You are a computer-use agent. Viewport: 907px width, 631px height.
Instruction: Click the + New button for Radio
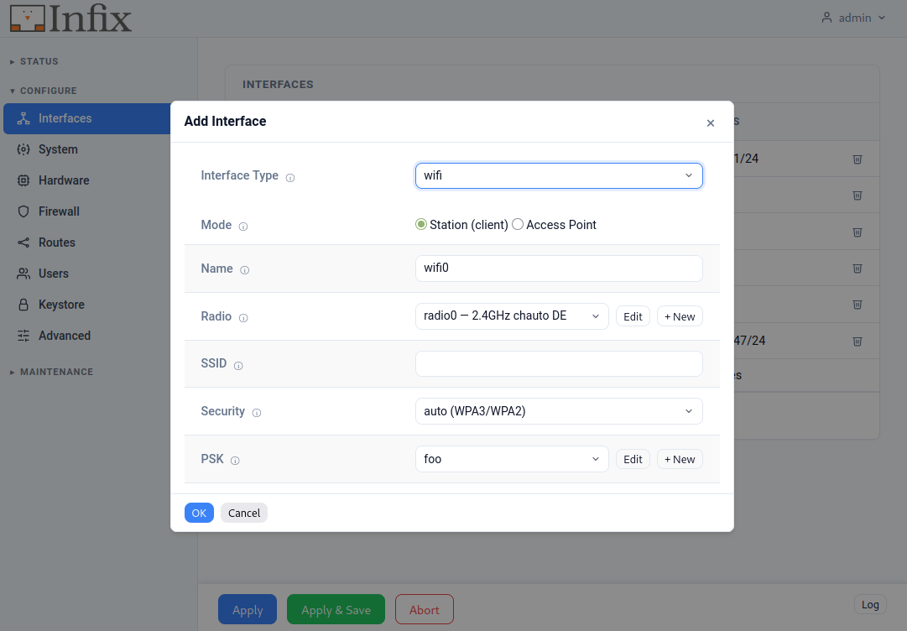(x=680, y=316)
